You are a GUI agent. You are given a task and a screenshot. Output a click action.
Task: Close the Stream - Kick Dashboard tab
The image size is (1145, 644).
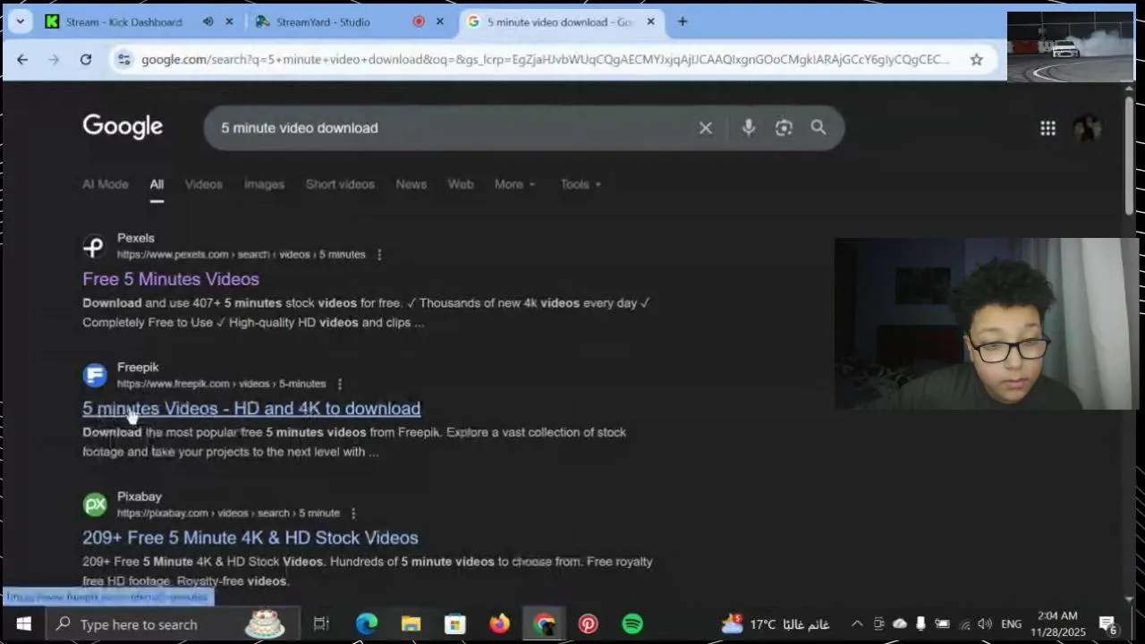coord(229,21)
